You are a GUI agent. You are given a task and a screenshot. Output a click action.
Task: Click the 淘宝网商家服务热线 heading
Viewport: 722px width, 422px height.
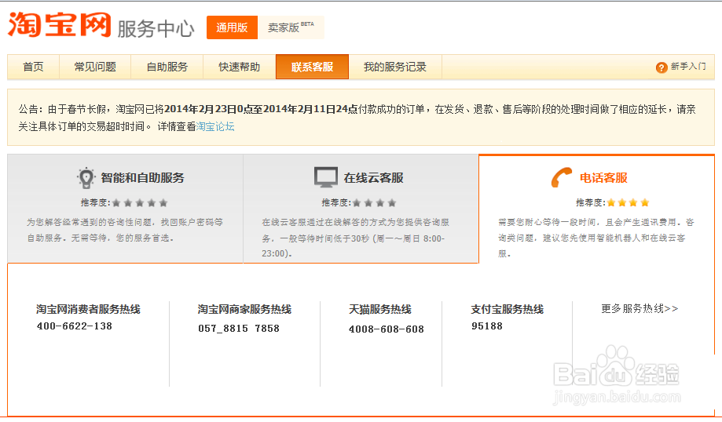(244, 309)
